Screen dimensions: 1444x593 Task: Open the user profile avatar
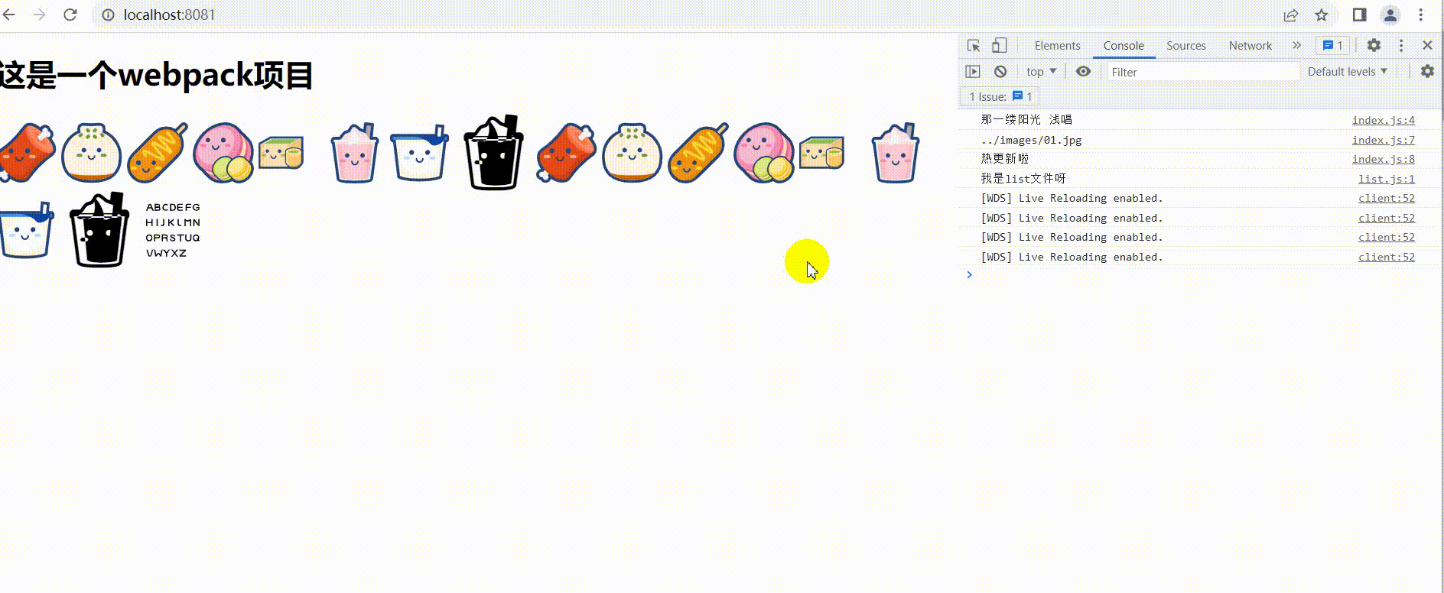coord(1390,15)
